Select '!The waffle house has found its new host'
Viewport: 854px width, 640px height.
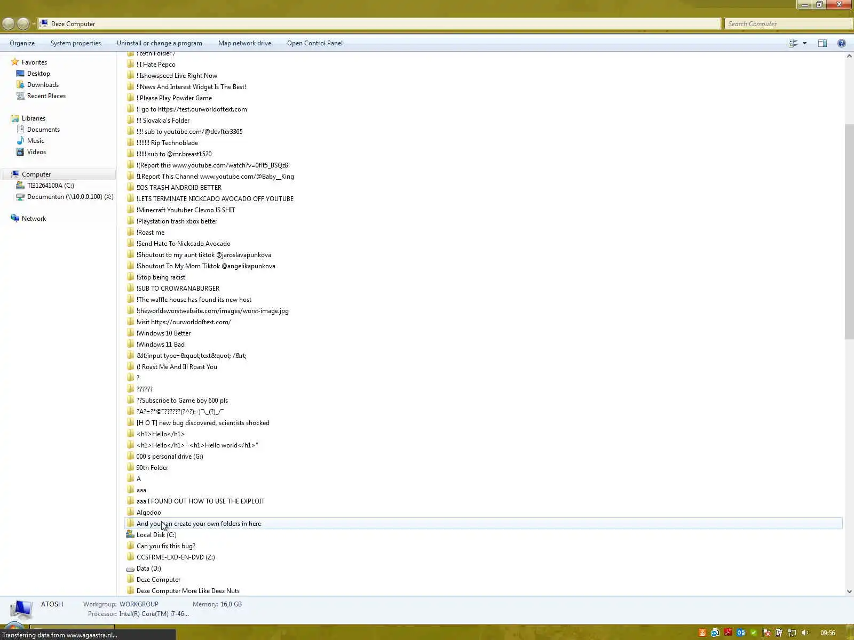click(194, 300)
